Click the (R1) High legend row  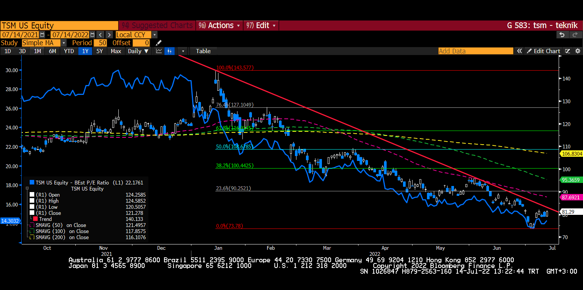(x=88, y=201)
